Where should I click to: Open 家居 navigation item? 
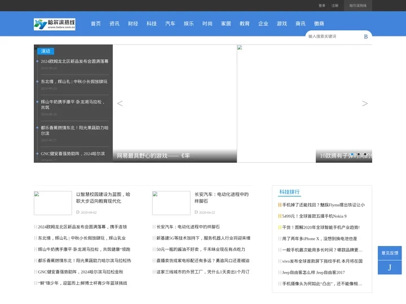point(226,24)
